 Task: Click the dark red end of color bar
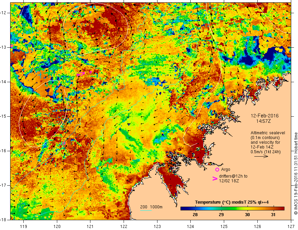pyautogui.click(x=282, y=209)
